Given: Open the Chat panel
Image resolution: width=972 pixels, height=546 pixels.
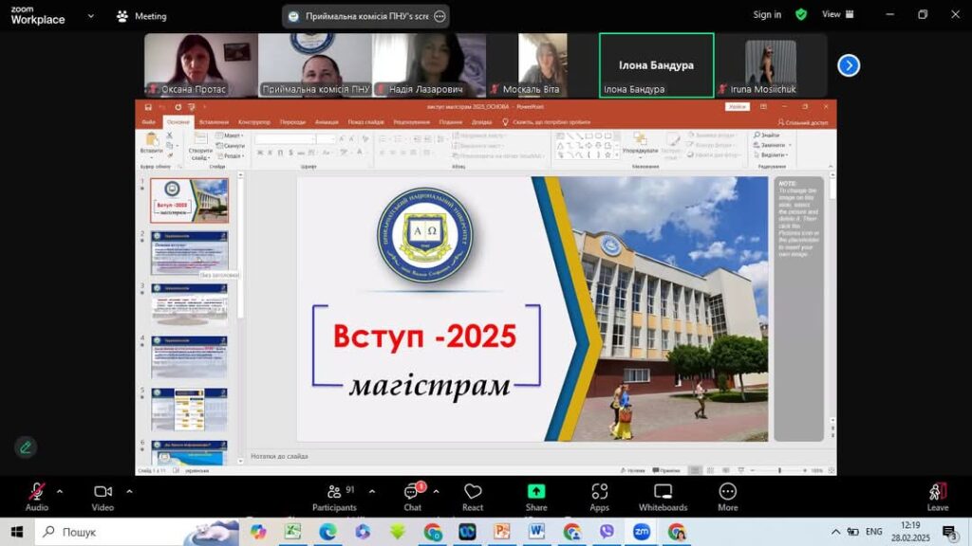Looking at the screenshot, I should (412, 492).
